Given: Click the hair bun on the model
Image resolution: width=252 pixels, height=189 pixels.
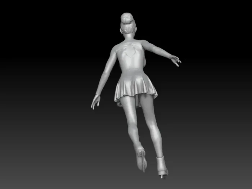Looking at the screenshot, I should (x=127, y=18).
